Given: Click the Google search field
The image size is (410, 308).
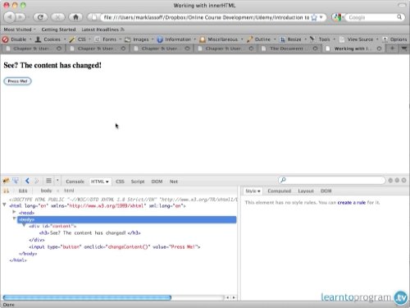Looking at the screenshot, I should pos(371,17).
